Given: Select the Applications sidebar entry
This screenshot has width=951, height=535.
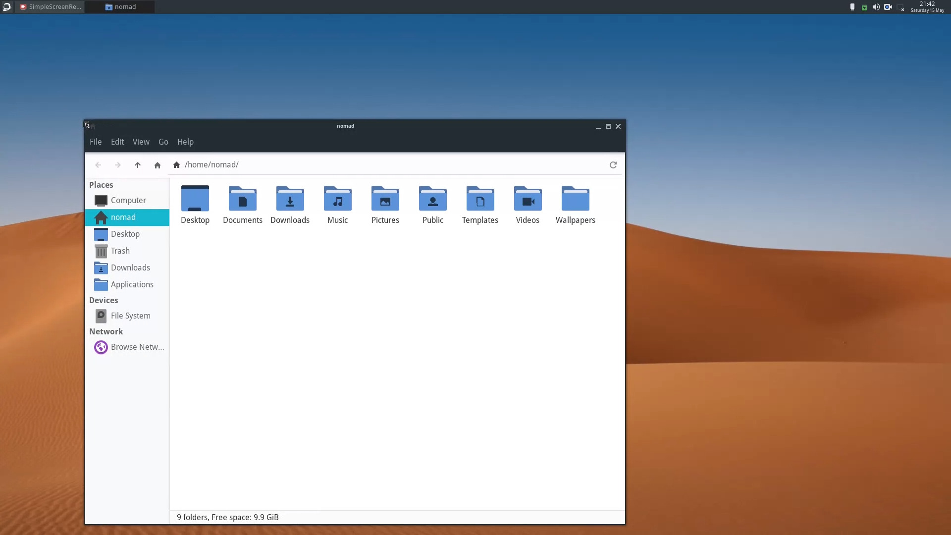Looking at the screenshot, I should pos(131,284).
